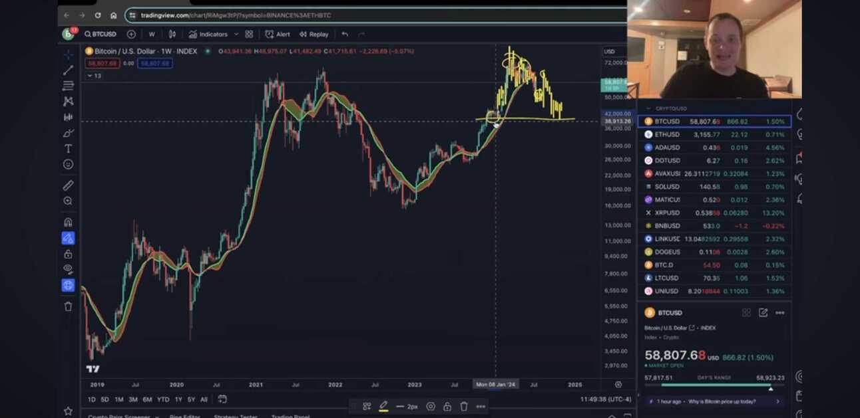860x418 pixels.
Task: Hide all drawings with eye icon
Action: 68,269
